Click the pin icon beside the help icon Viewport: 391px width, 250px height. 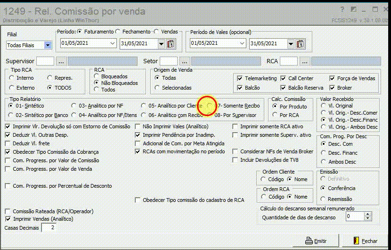(x=353, y=9)
